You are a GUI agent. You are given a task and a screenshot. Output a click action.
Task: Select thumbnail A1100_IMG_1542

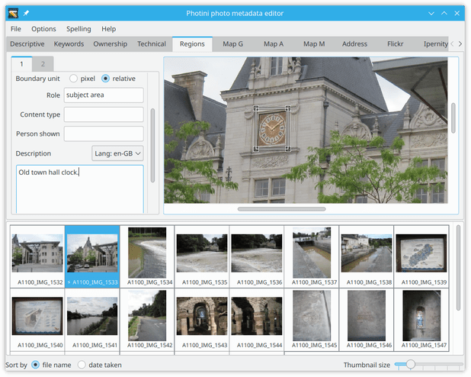click(x=147, y=320)
